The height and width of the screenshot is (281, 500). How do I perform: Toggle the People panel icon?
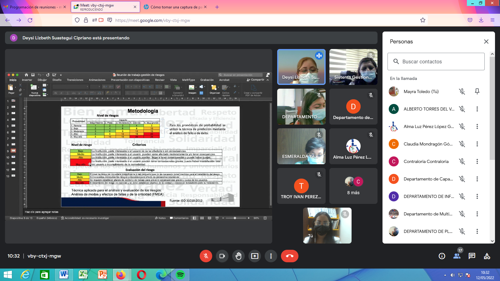457,256
